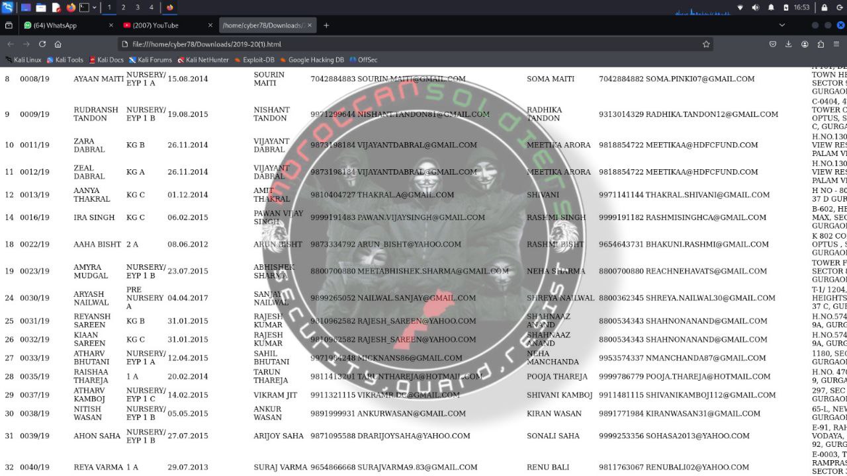Expand the list all tabs dropdown
The image size is (847, 476).
[781, 25]
